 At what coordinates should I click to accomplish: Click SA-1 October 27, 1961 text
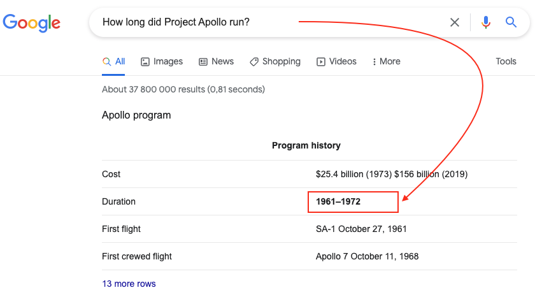(361, 229)
